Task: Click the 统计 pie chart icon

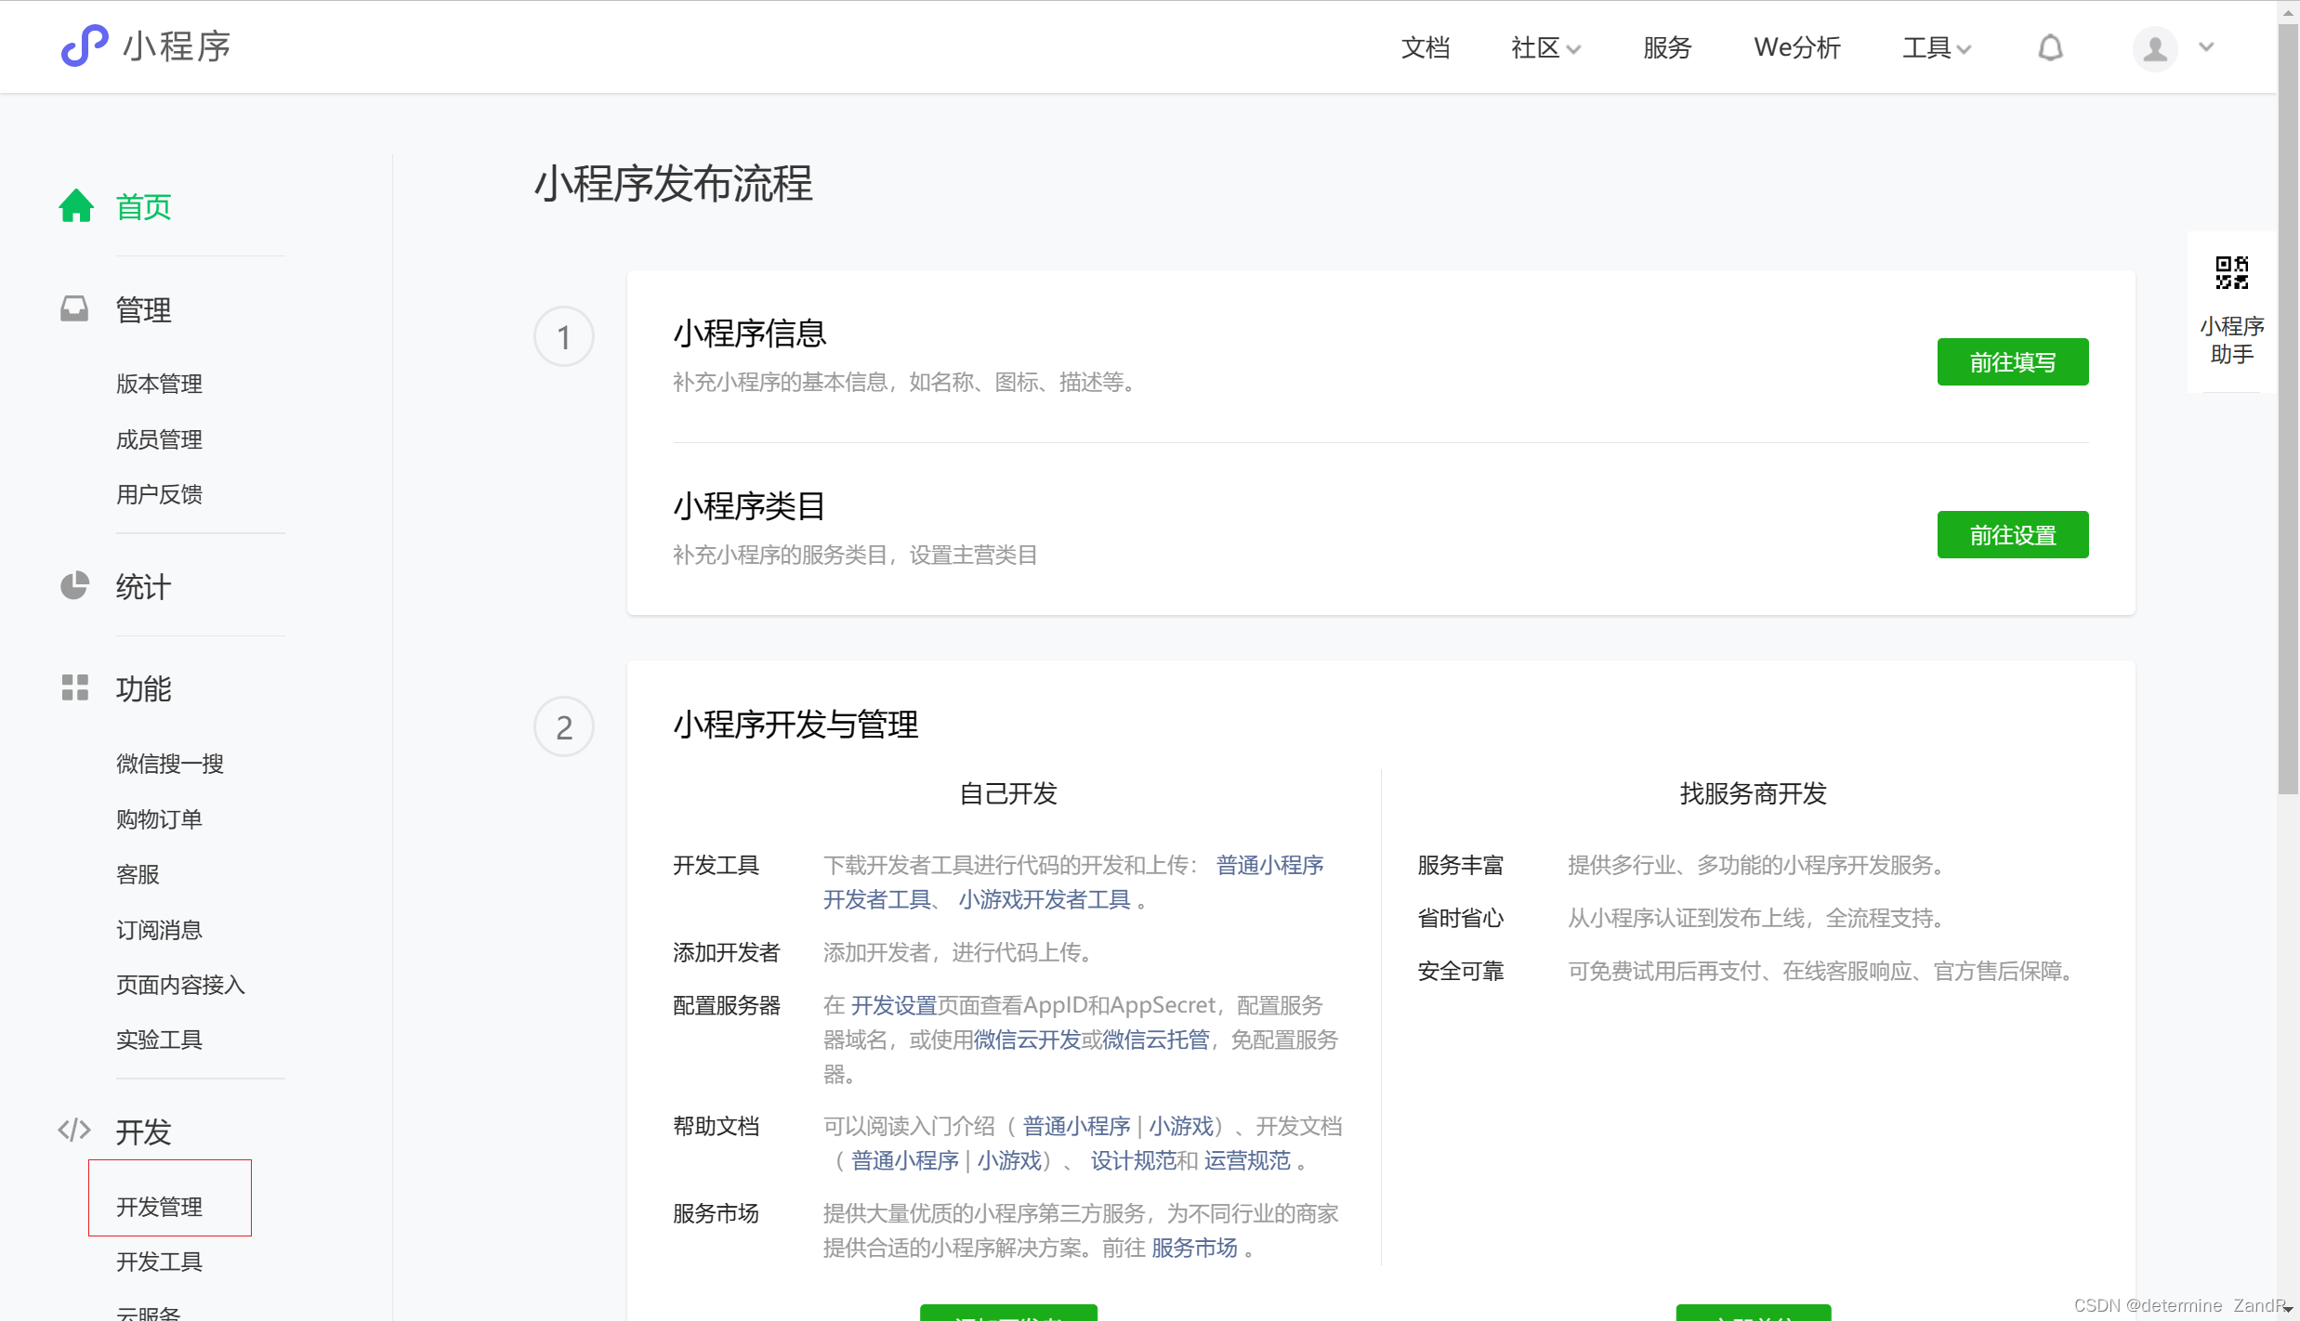Action: (74, 585)
